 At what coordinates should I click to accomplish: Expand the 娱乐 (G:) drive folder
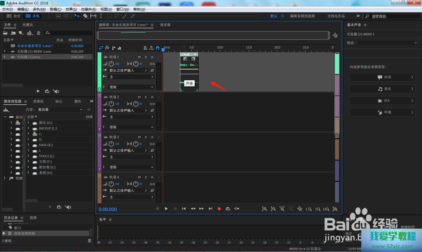pos(28,123)
